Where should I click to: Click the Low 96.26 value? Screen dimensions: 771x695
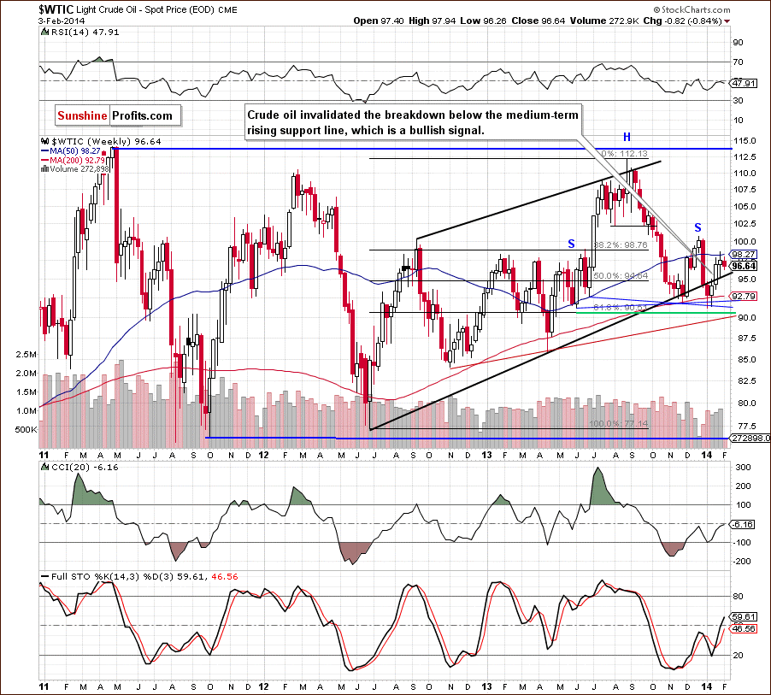pyautogui.click(x=483, y=21)
